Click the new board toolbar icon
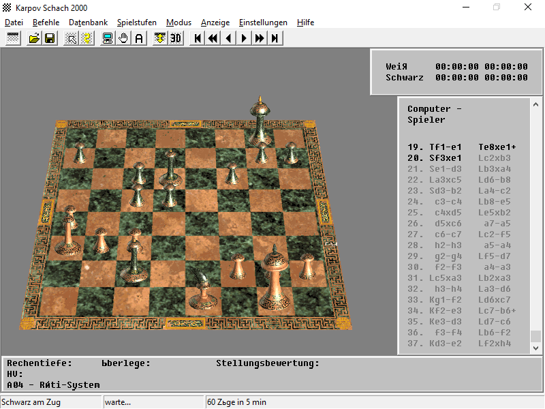Image resolution: width=545 pixels, height=409 pixels. (x=13, y=38)
